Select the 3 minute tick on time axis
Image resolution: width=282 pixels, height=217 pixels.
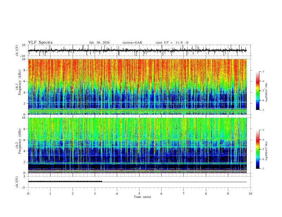95,194
